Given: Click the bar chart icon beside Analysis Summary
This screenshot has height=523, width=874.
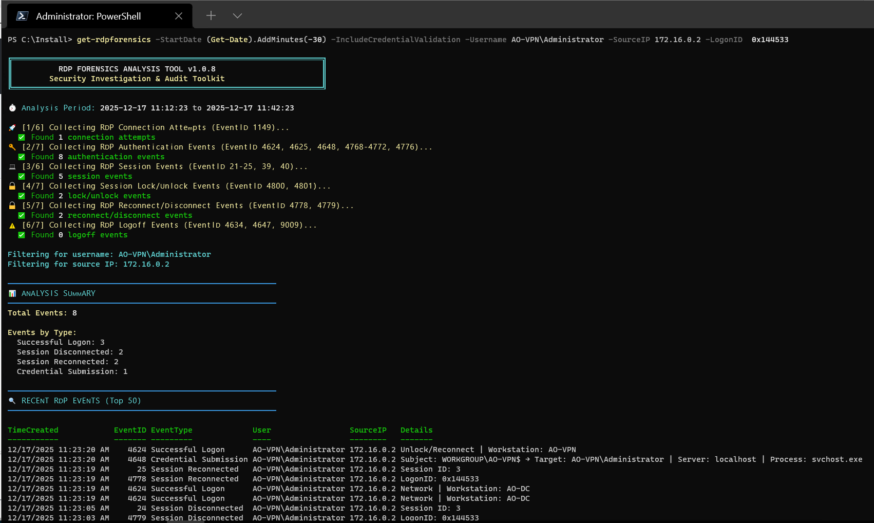Looking at the screenshot, I should click(12, 293).
